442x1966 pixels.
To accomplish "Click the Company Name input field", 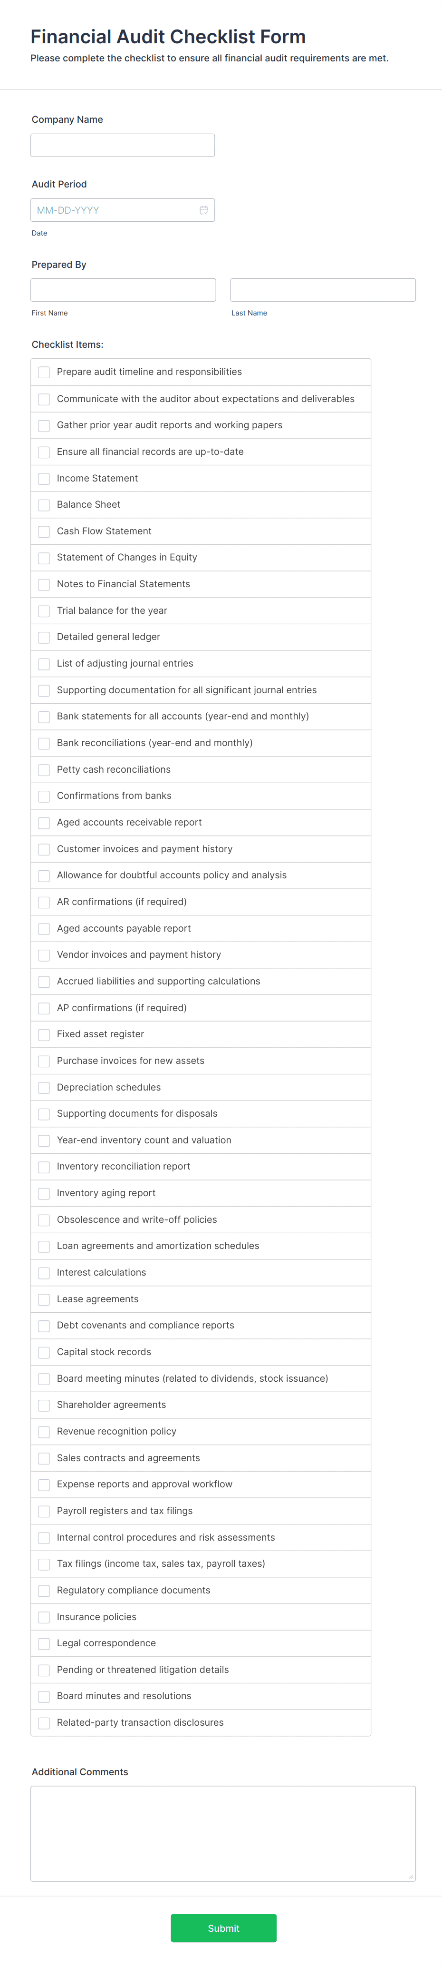I will point(122,144).
